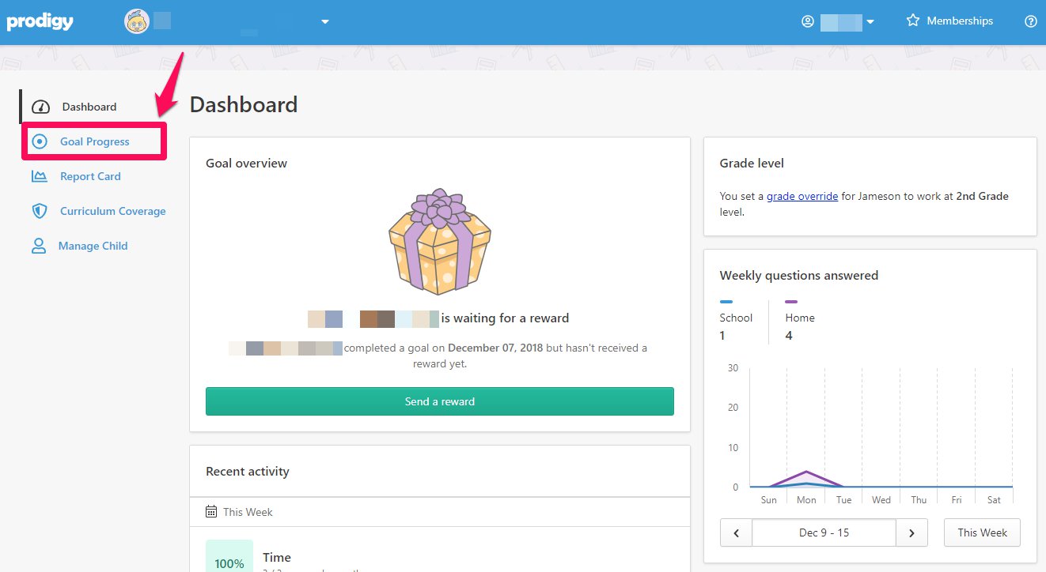
Task: Click the Dec 9 - 15 date range
Action: point(824,532)
